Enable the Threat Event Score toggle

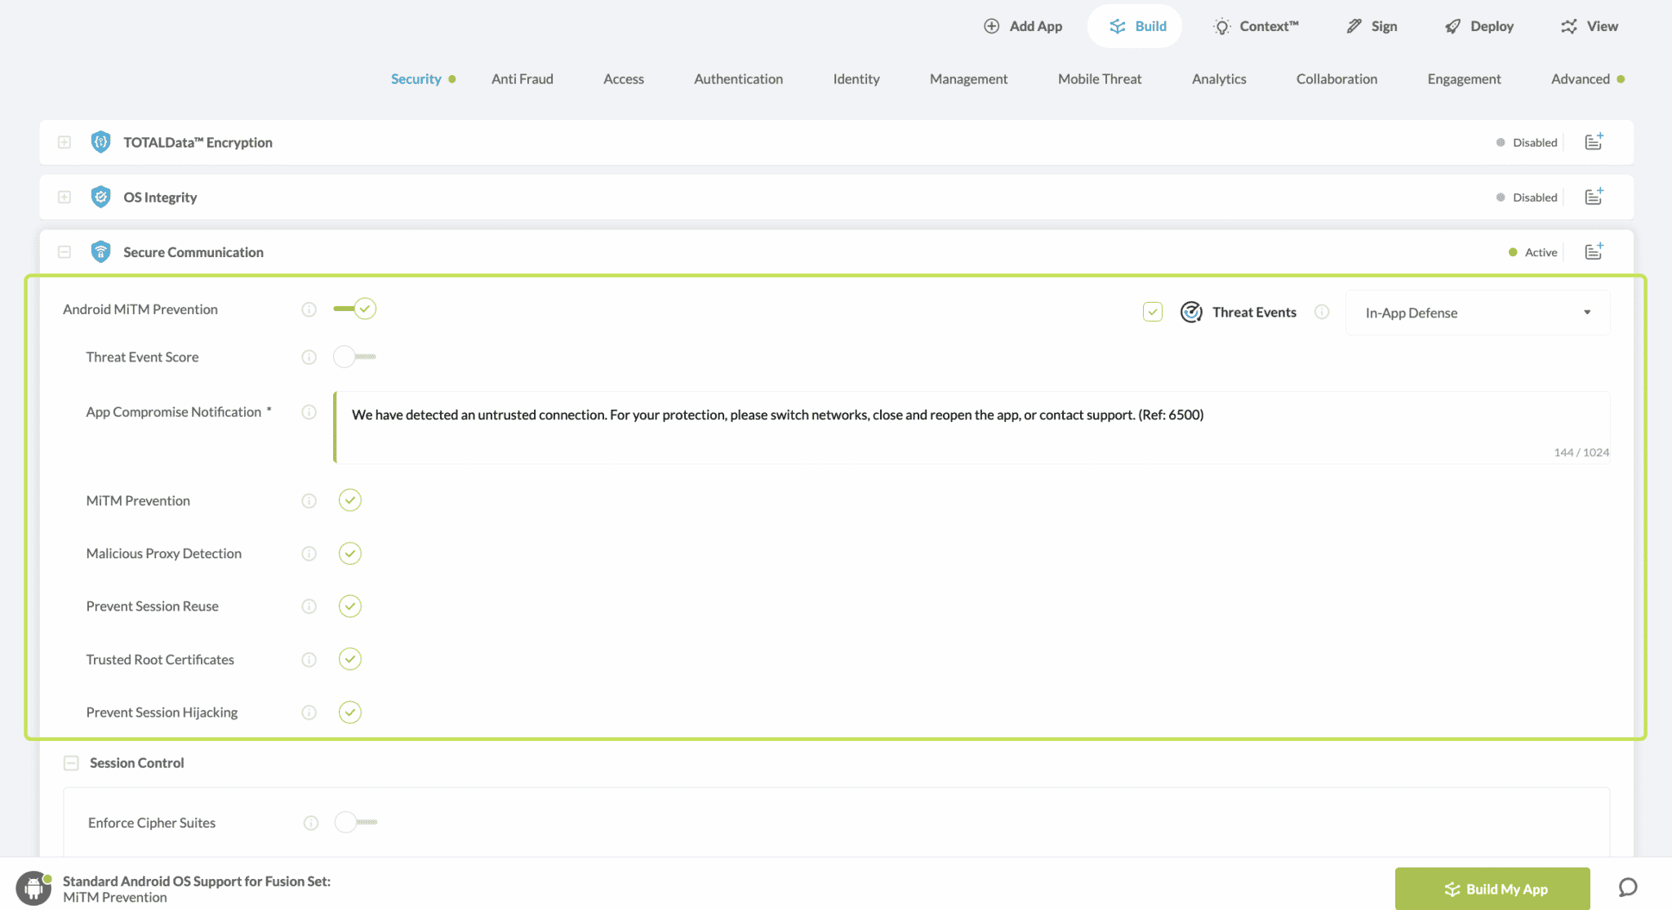[355, 357]
